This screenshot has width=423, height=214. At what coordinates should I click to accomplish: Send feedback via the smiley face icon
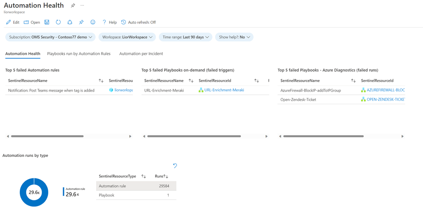pyautogui.click(x=93, y=22)
